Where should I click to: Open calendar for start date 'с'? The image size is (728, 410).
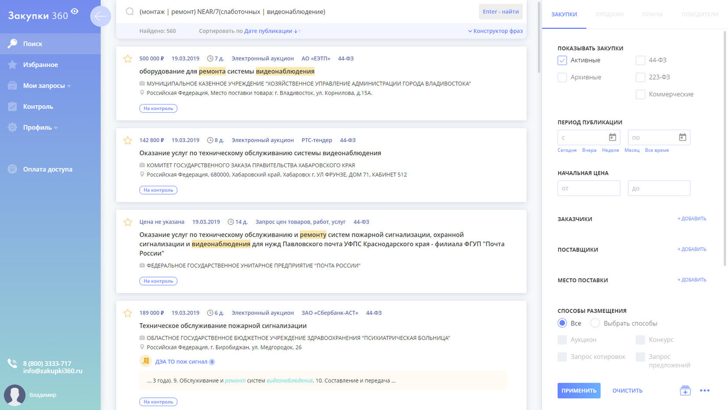[612, 137]
